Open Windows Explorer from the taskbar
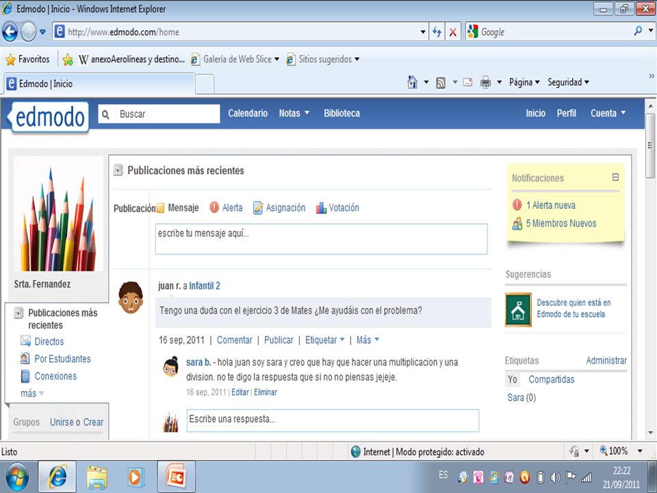Screen dimensions: 657x493 (96, 477)
